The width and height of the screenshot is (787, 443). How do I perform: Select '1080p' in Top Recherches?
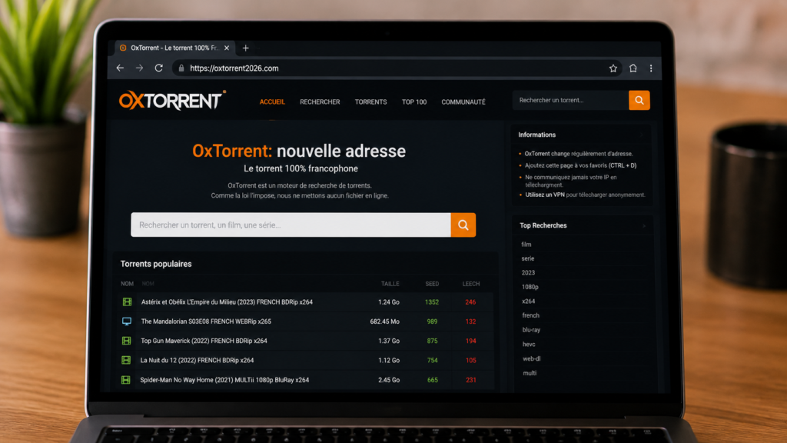point(530,287)
